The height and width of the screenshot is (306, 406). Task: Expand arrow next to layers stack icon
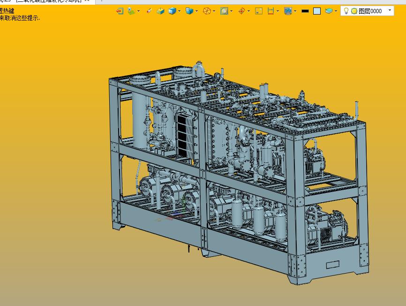(x=336, y=11)
